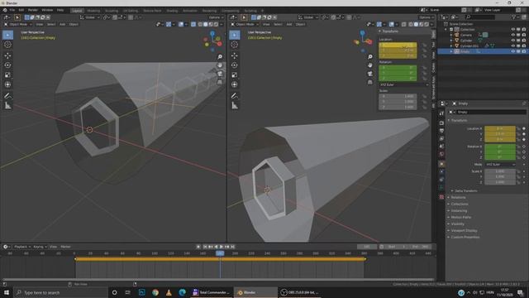Click pan hand icon in right viewport
Screen dimensions: 529x298
coord(370,65)
